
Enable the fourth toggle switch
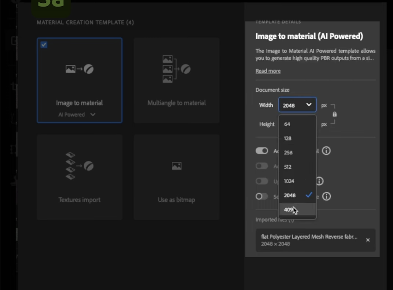coord(261,196)
